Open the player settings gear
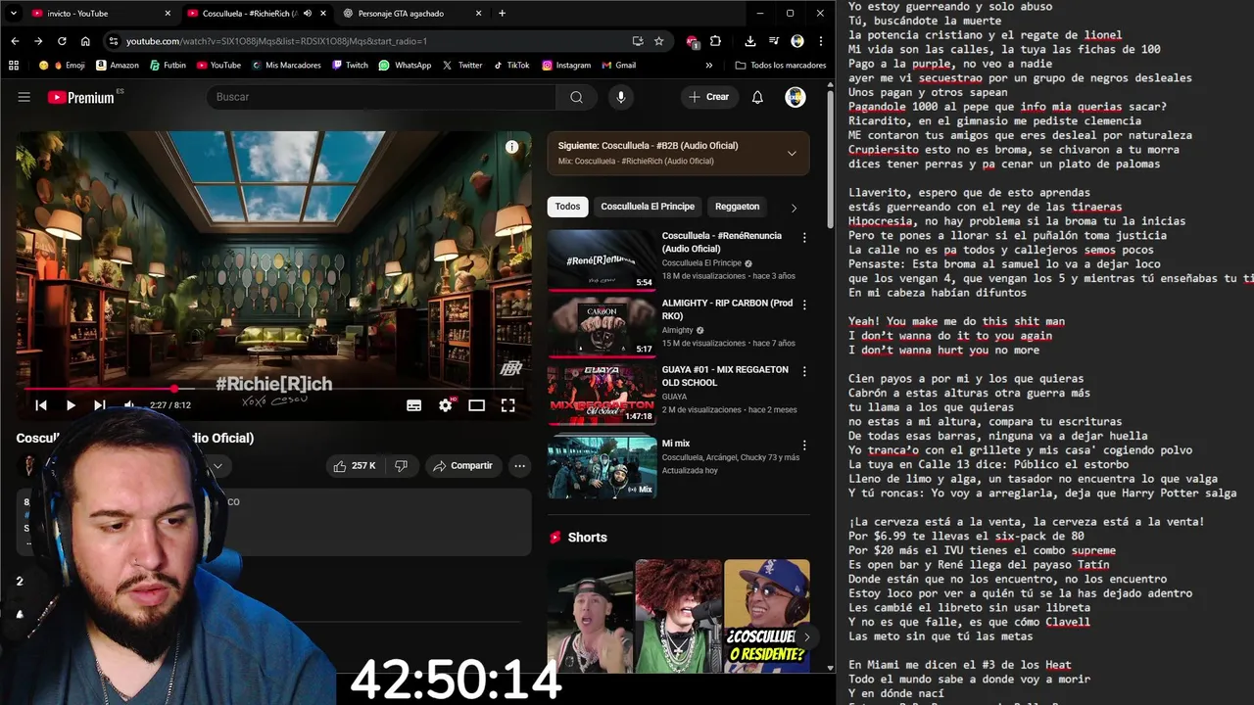This screenshot has width=1254, height=705. (x=446, y=405)
